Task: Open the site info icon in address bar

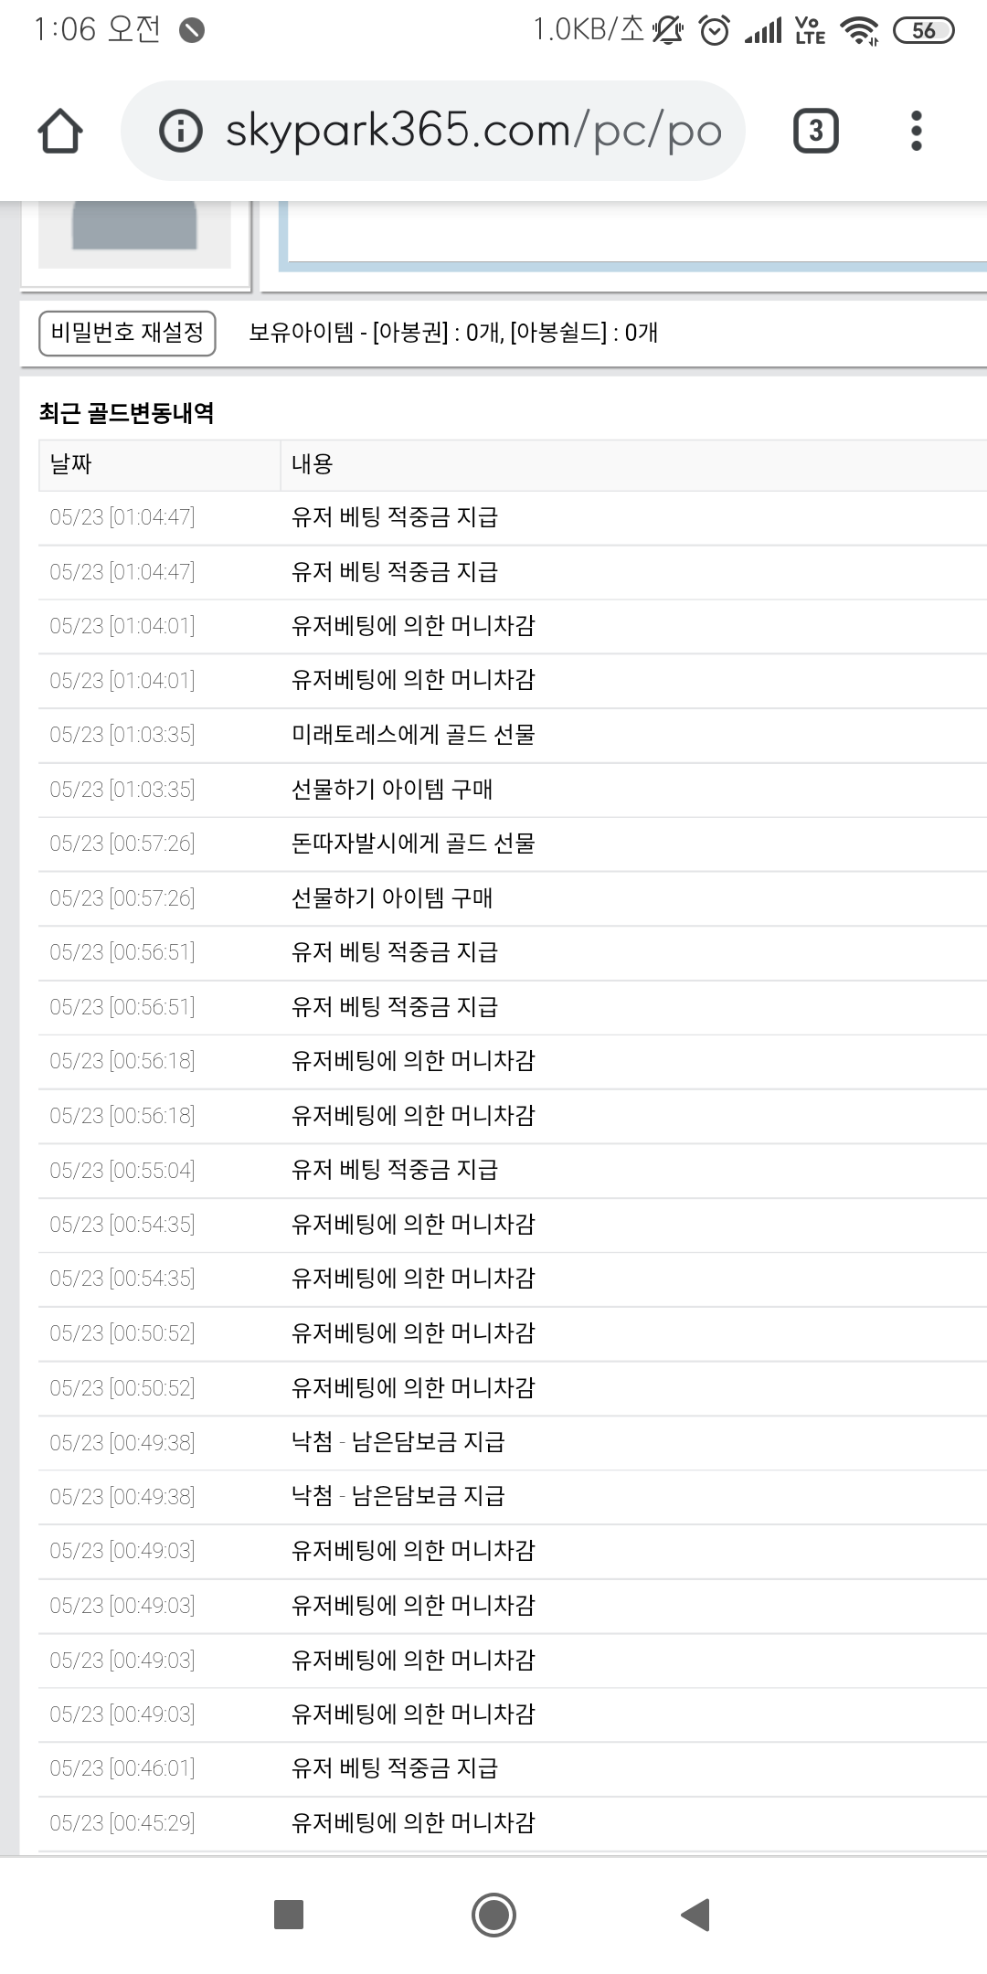Action: 180,131
